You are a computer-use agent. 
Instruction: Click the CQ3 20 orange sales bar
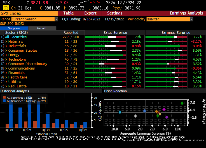pyautogui.click(x=7, y=126)
